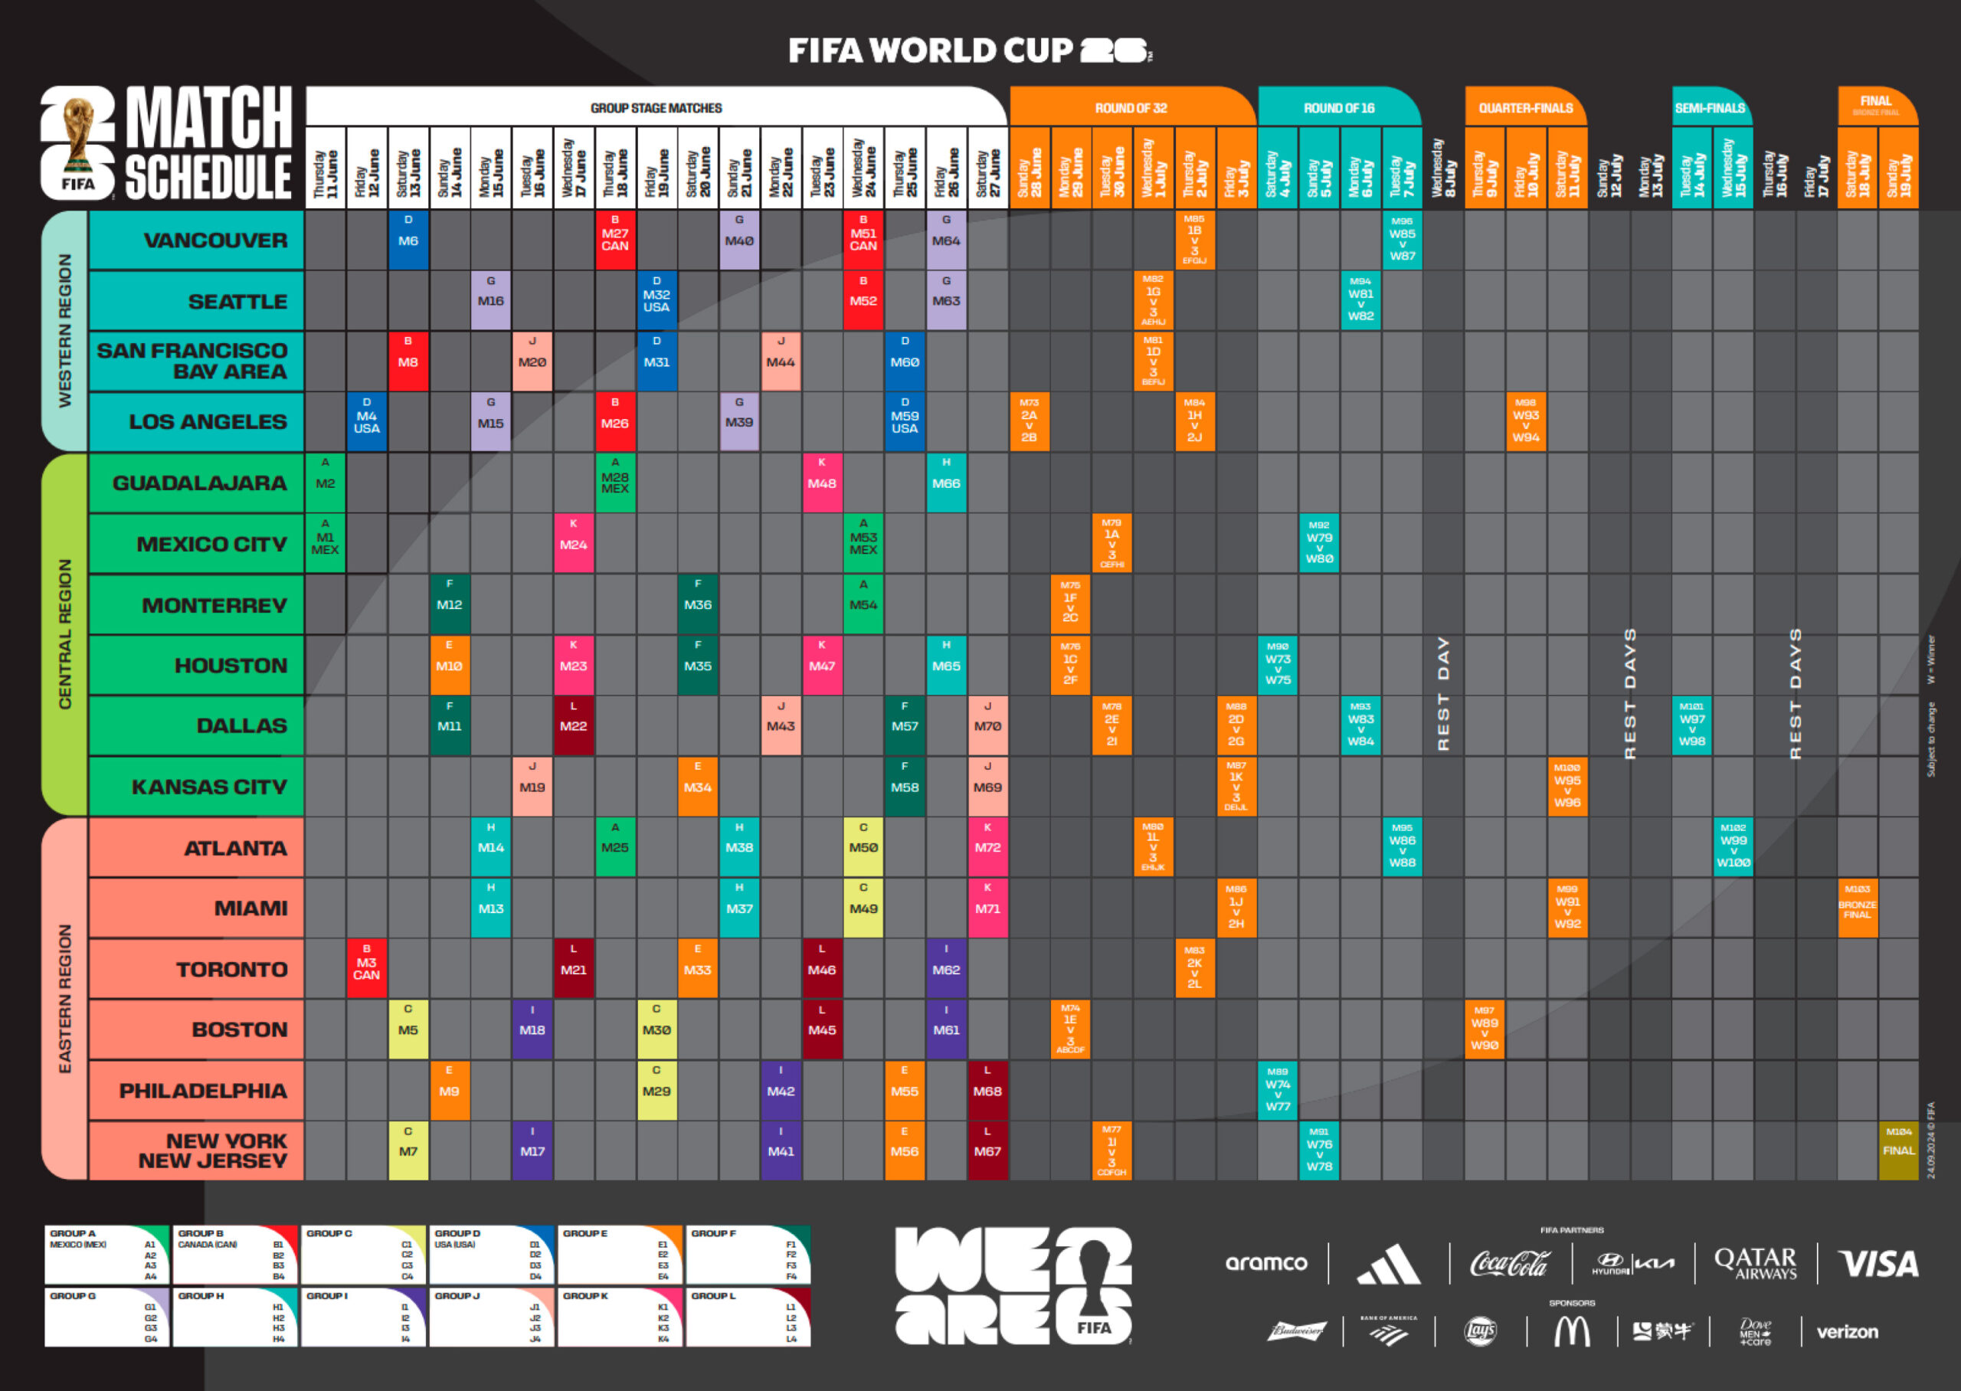
Task: Click the Bank of America logo
Action: click(1388, 1331)
